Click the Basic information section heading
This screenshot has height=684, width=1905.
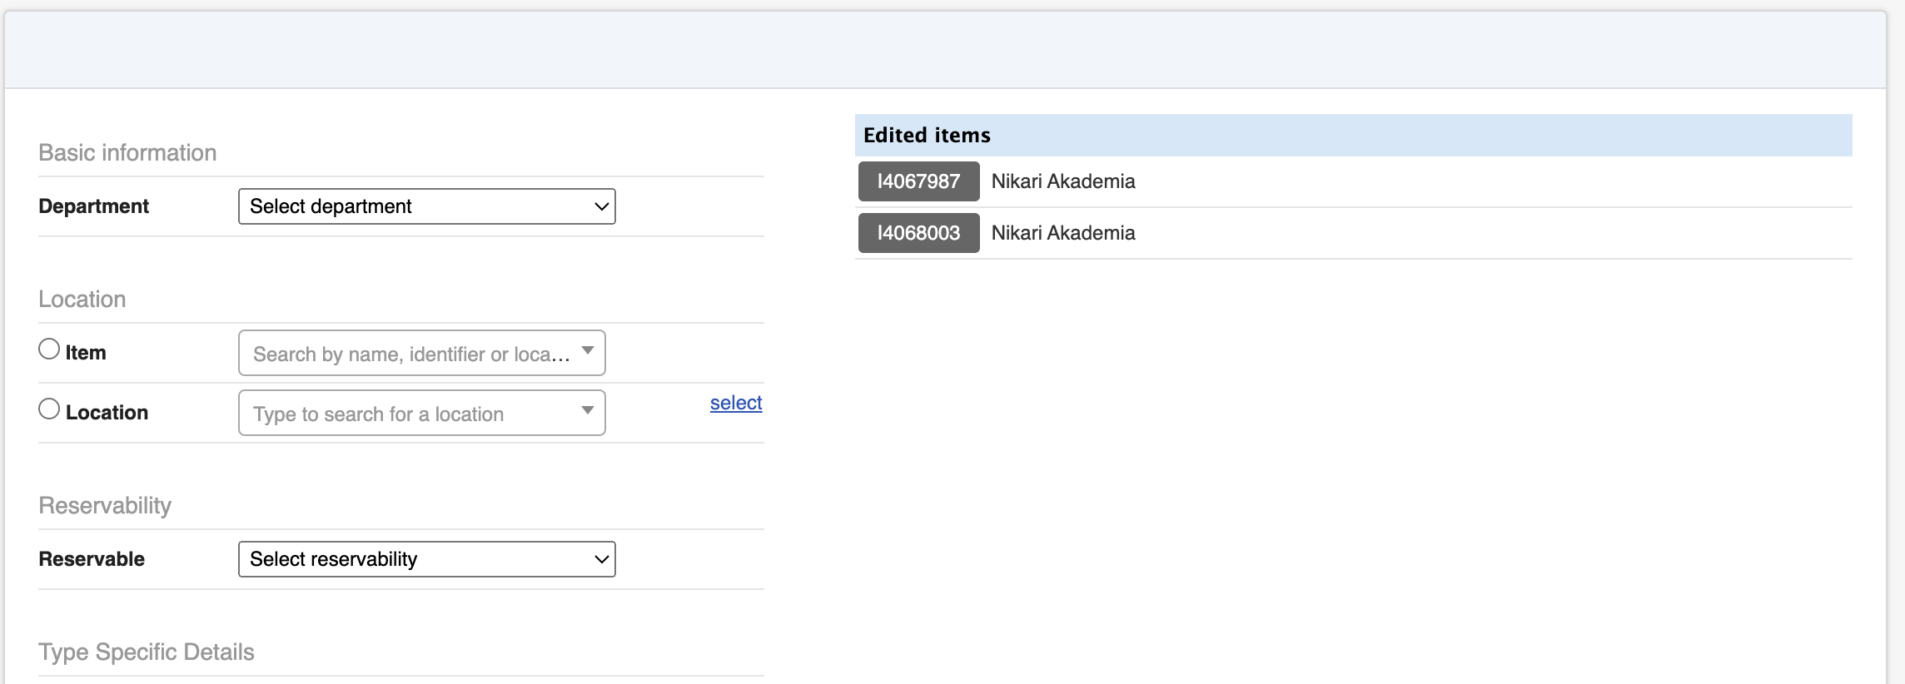pyautogui.click(x=127, y=153)
